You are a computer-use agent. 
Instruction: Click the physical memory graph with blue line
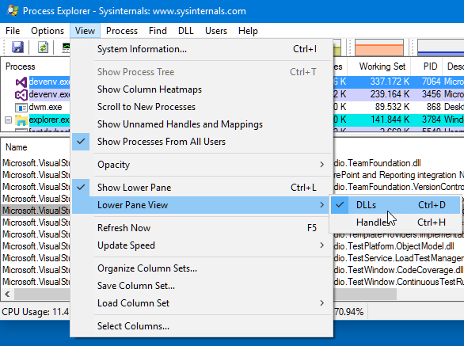(441, 48)
